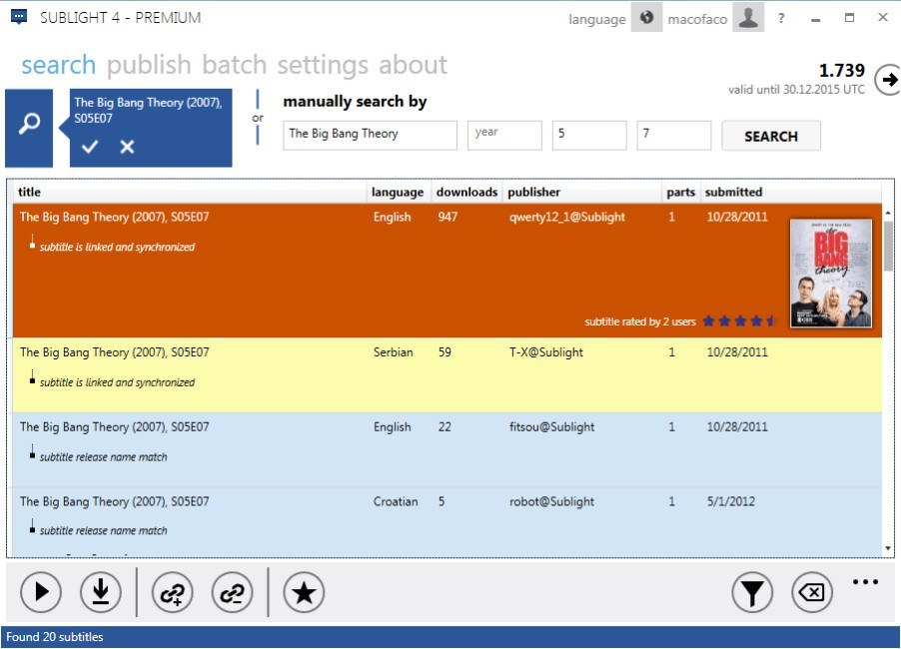Screen dimensions: 901x649
Task: Click the clear results backspace icon
Action: coord(812,593)
